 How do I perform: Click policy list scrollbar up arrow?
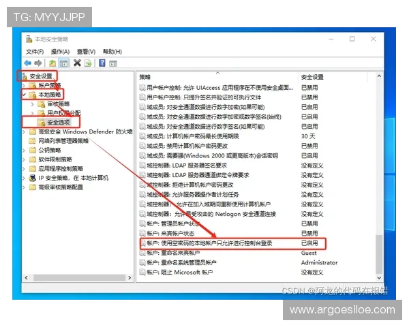pyautogui.click(x=379, y=76)
